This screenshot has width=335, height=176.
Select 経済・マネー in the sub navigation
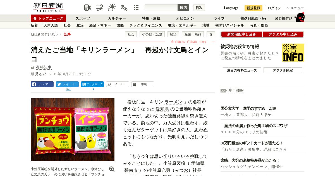(100, 25)
